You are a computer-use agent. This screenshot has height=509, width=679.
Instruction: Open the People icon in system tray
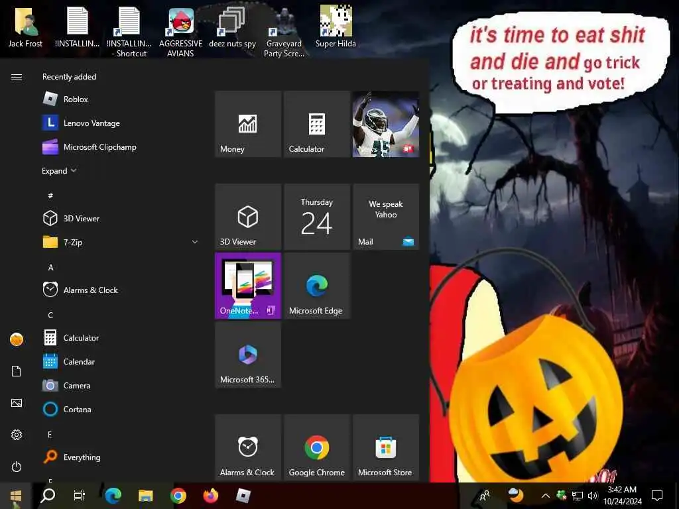(x=485, y=496)
